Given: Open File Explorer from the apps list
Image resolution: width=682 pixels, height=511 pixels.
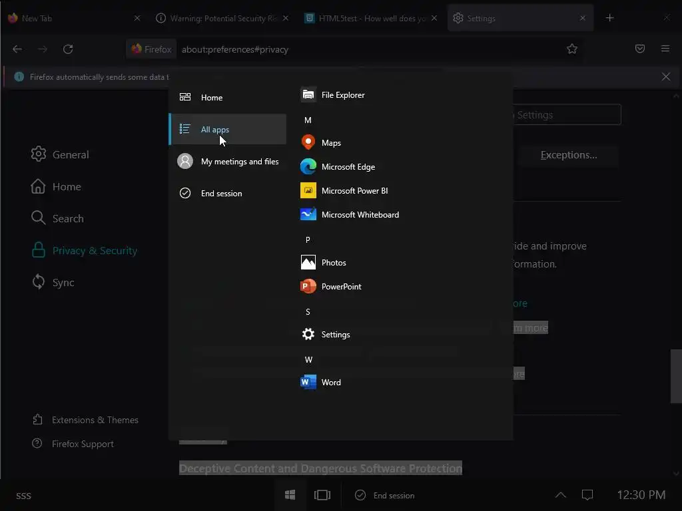Looking at the screenshot, I should click(333, 94).
